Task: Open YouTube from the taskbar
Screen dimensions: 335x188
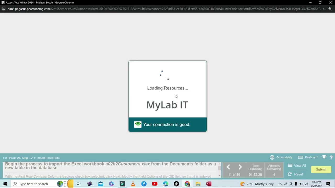Action: tap(155, 184)
